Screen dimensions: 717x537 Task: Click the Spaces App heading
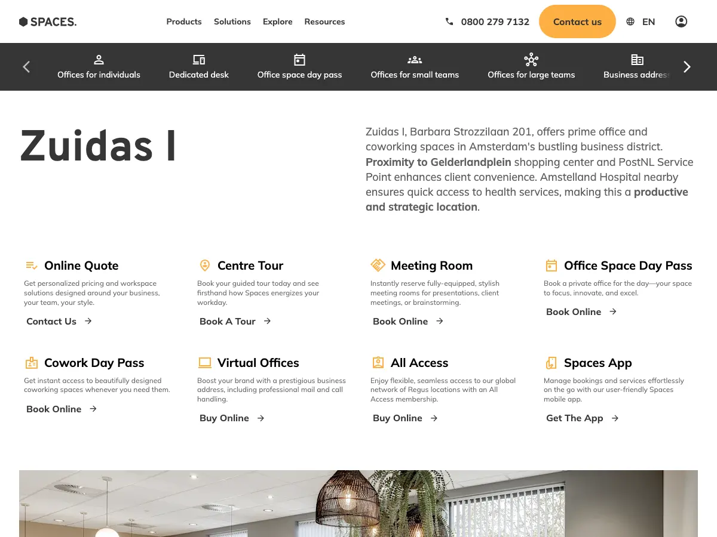tap(597, 363)
